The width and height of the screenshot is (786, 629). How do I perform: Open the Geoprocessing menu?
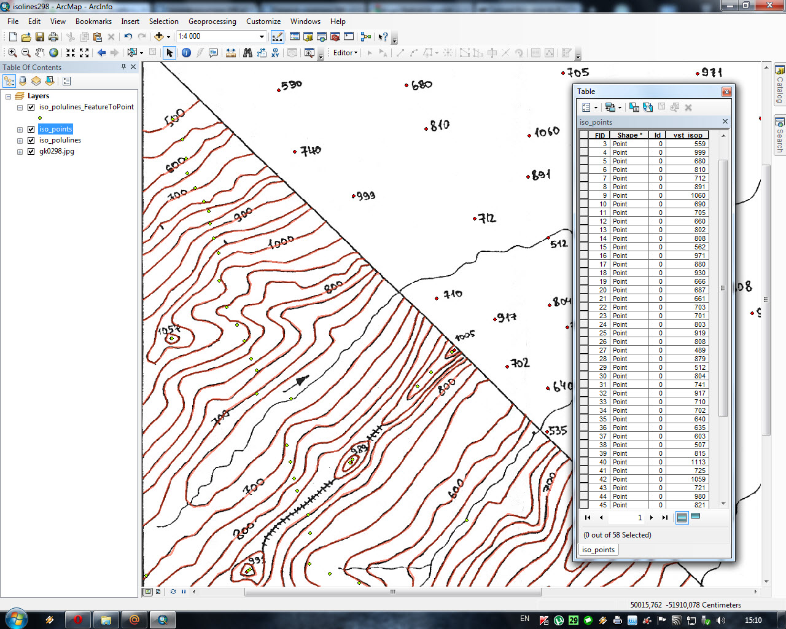[212, 21]
